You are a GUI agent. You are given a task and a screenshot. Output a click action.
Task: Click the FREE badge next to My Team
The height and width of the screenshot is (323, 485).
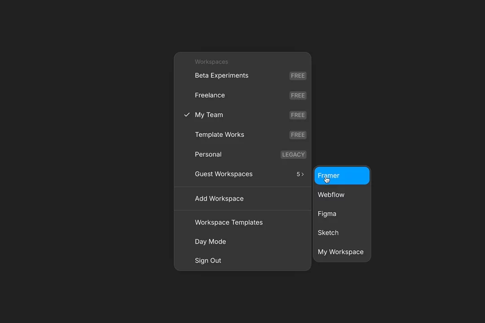(x=298, y=115)
